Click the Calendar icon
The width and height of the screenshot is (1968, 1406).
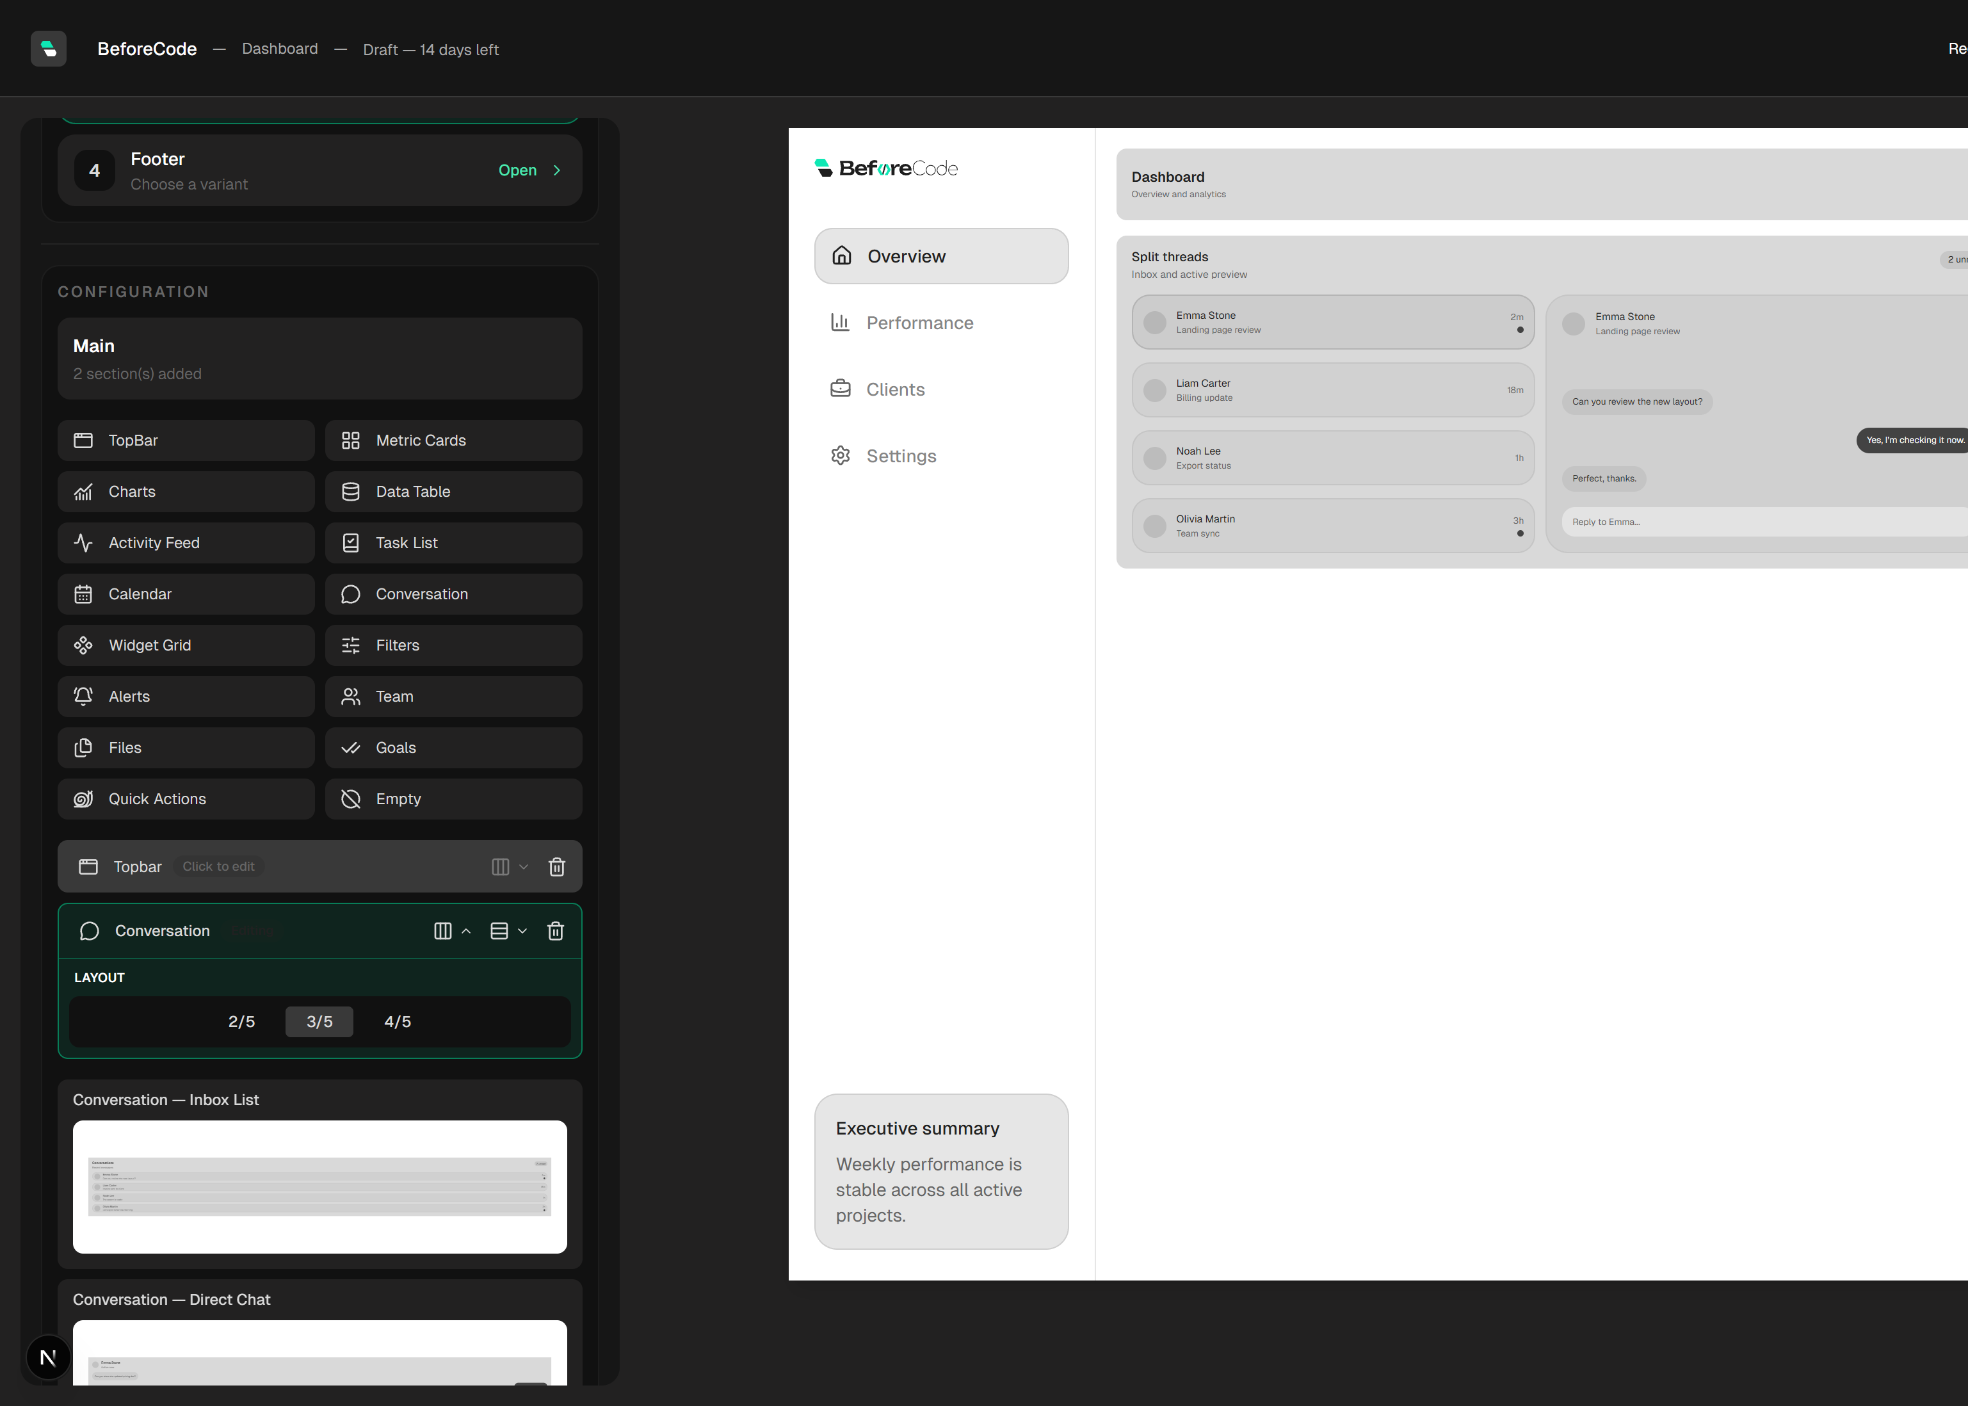coord(83,594)
